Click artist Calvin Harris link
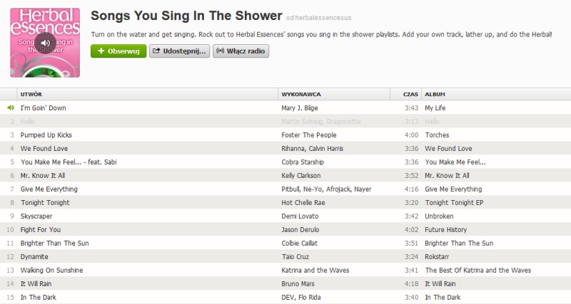 point(325,148)
